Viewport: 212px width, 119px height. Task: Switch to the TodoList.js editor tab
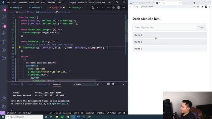(76, 8)
